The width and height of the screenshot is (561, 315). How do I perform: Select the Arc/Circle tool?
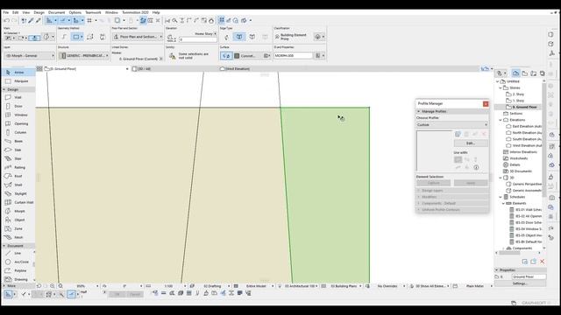pyautogui.click(x=18, y=262)
